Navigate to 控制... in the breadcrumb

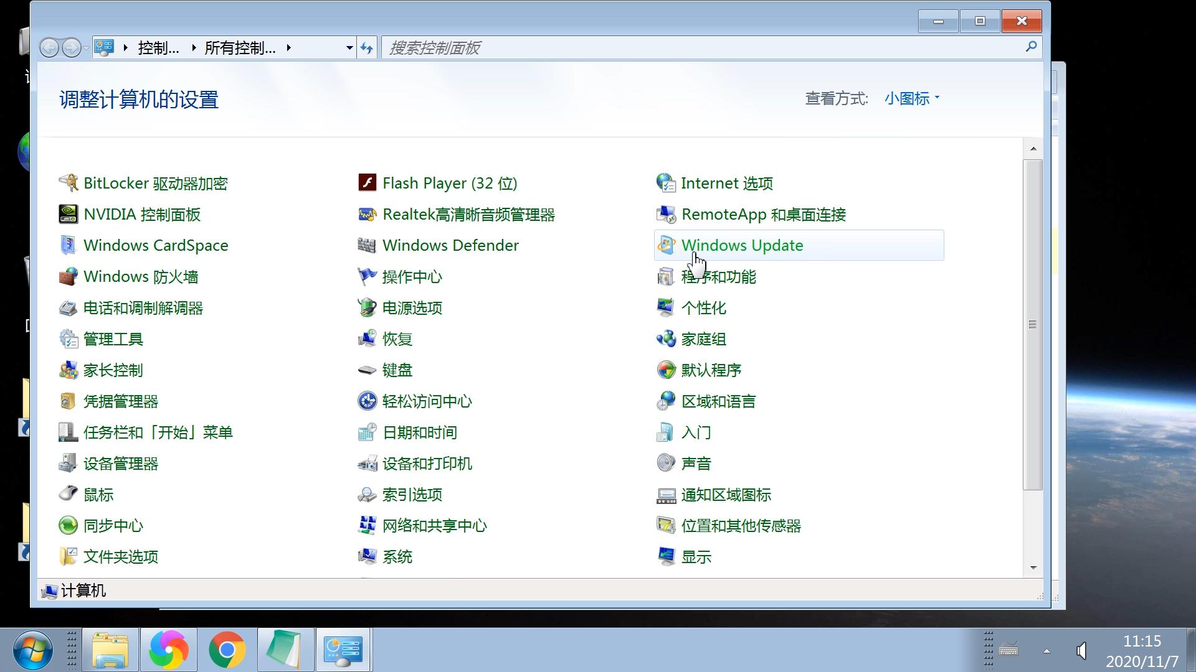[x=159, y=47]
